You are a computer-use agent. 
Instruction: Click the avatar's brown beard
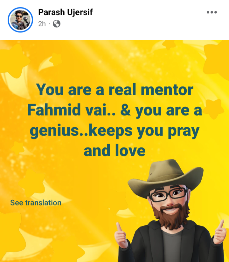pos(171,216)
